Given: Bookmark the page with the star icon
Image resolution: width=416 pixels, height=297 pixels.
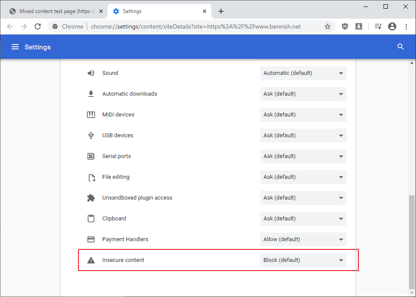Looking at the screenshot, I should tap(328, 26).
